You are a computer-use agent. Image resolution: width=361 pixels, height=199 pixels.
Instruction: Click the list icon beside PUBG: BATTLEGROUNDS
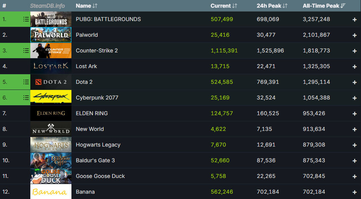26,19
